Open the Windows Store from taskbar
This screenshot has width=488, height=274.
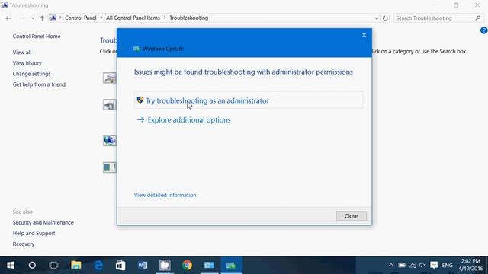pos(120,266)
